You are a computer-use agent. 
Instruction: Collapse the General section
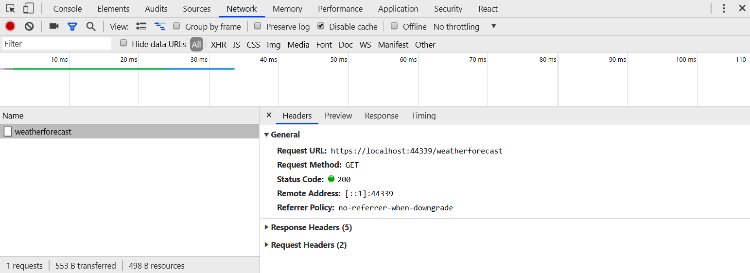[x=266, y=135]
